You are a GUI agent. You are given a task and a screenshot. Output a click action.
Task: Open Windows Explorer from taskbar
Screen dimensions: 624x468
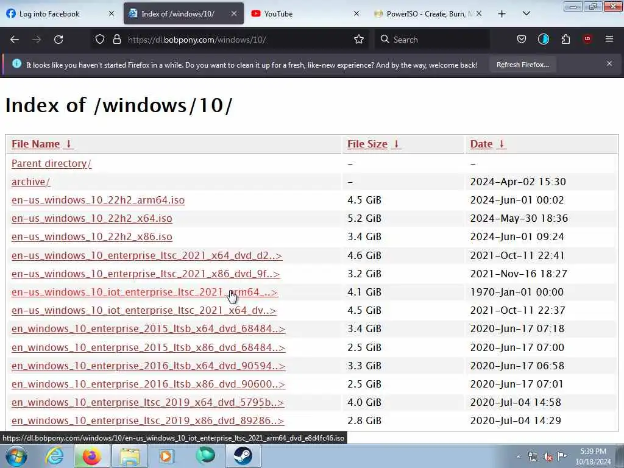(x=130, y=456)
